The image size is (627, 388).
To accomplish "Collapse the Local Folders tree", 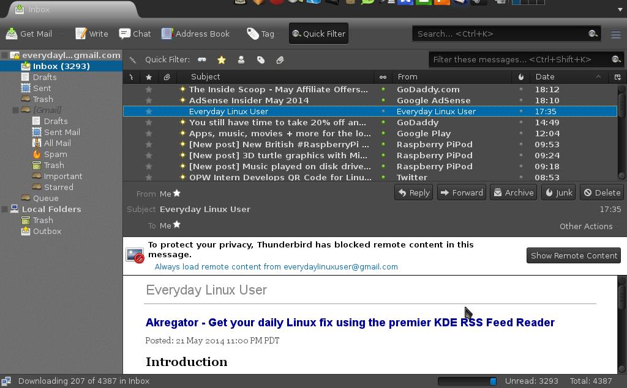I will (x=4, y=209).
